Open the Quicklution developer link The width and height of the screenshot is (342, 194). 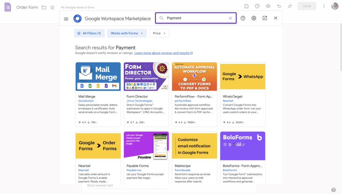coord(86,101)
